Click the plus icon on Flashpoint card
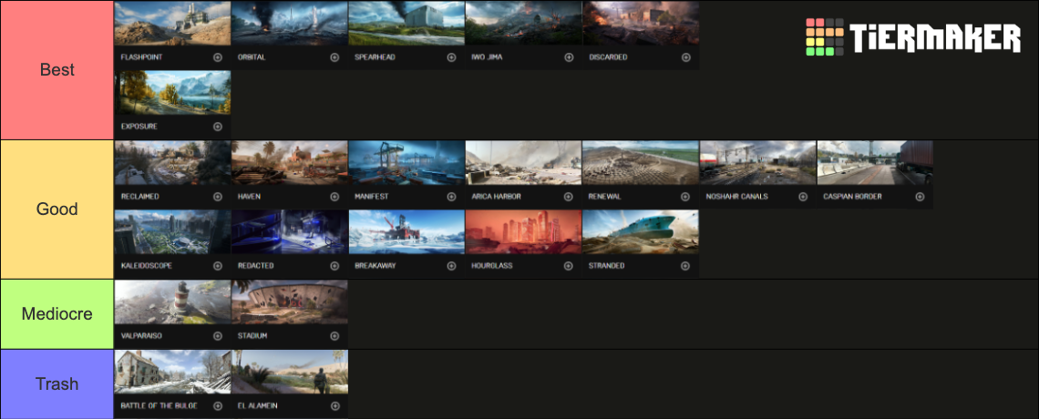The image size is (1039, 419). point(217,57)
